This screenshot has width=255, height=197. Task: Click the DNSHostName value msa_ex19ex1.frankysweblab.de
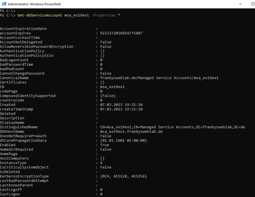click(x=131, y=131)
